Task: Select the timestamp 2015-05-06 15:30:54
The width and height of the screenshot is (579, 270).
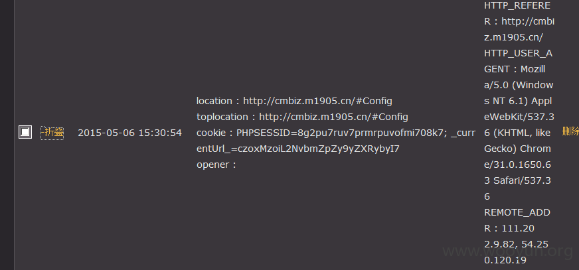Action: point(129,133)
